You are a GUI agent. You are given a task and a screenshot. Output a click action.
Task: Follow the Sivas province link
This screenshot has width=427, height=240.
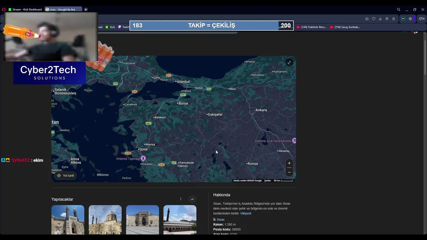(x=221, y=220)
